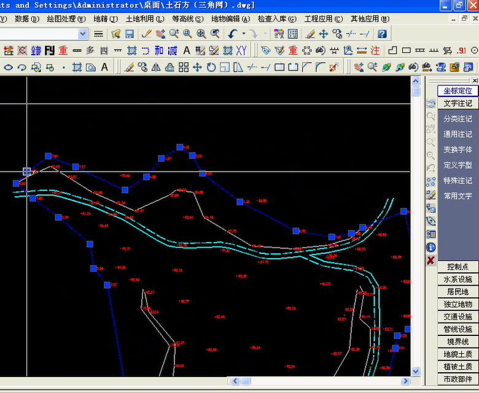The width and height of the screenshot is (479, 393).
Task: Select 特殊注记 in the side panel
Action: point(458,180)
